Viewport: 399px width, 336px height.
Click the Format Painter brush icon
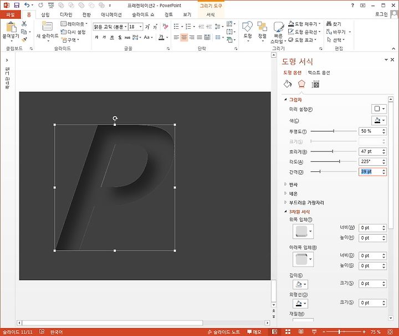24,40
